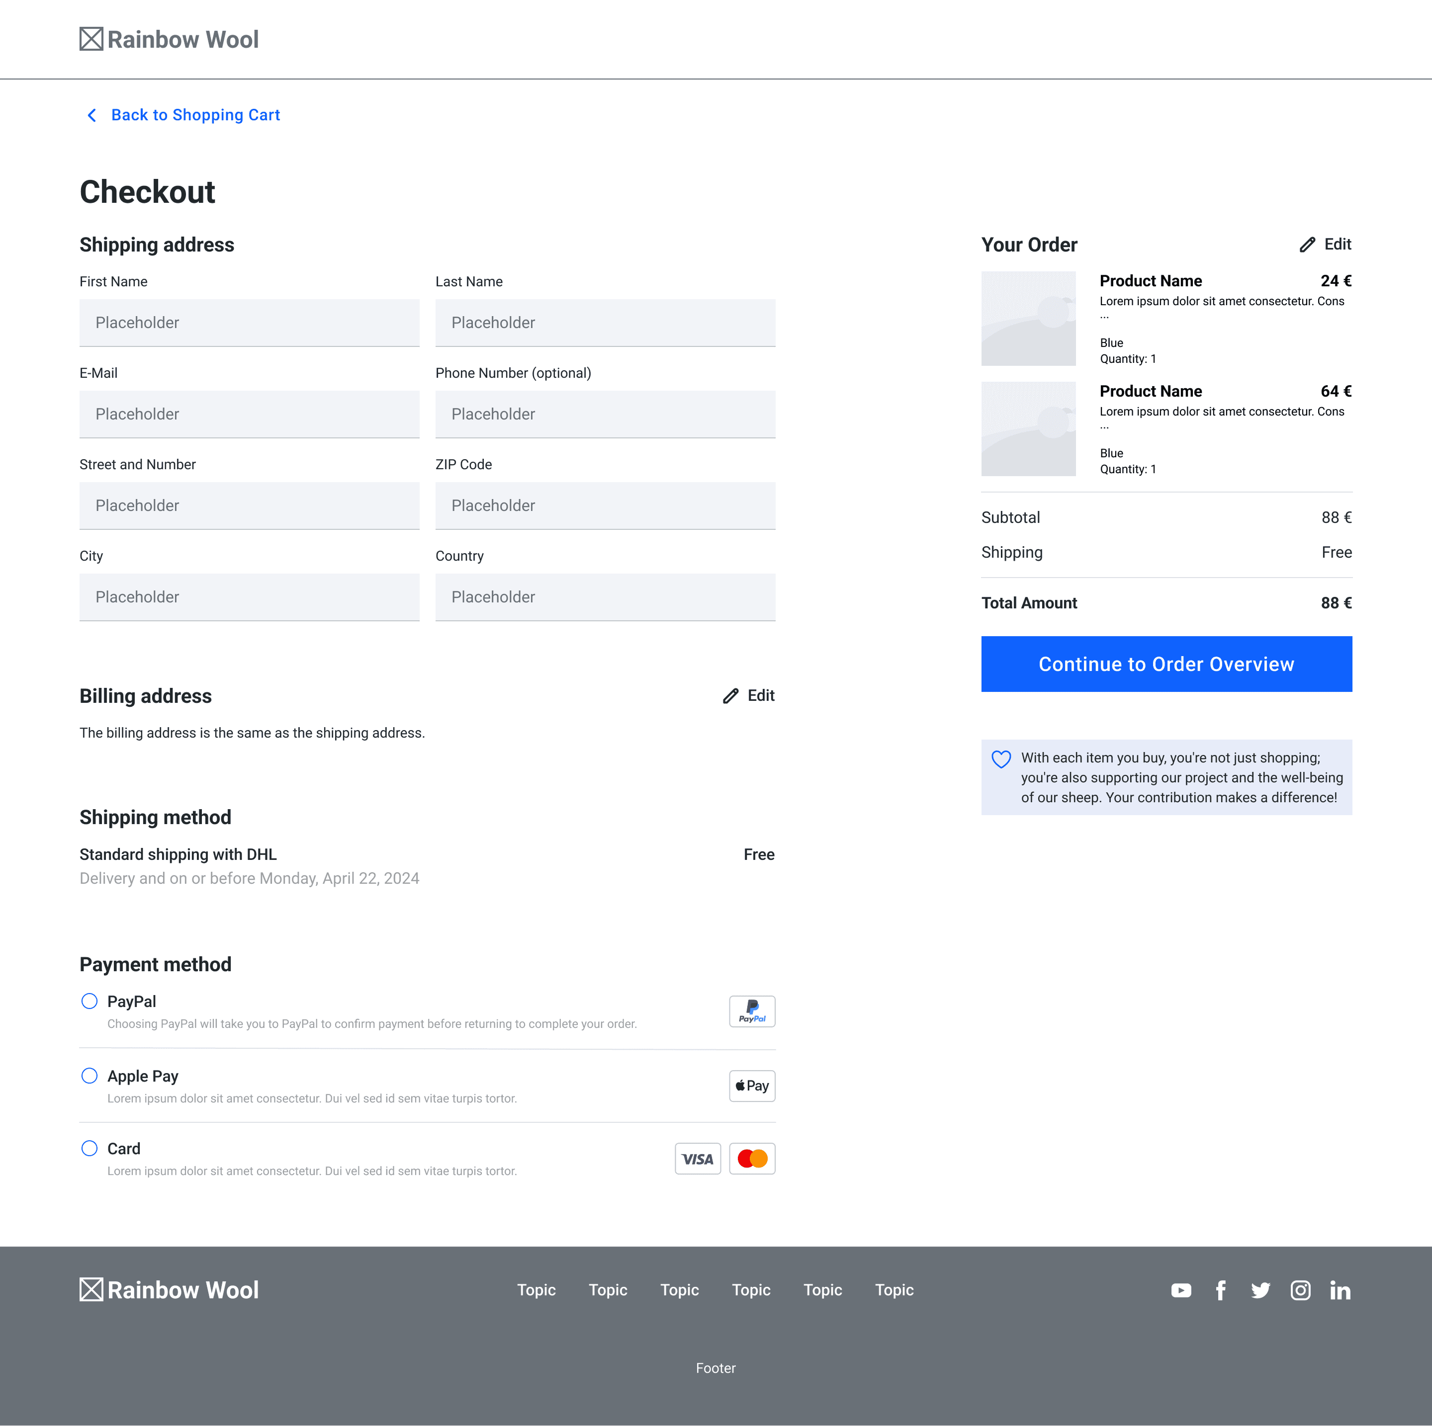The width and height of the screenshot is (1432, 1426).
Task: Open the Instagram icon in footer
Action: 1300,1290
